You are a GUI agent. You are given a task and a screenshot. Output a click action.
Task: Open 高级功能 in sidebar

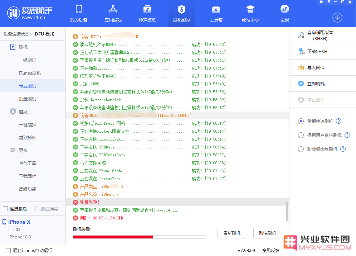click(28, 189)
